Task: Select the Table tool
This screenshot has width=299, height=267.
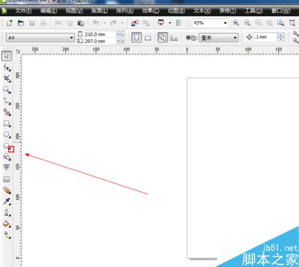Action: tap(7, 179)
